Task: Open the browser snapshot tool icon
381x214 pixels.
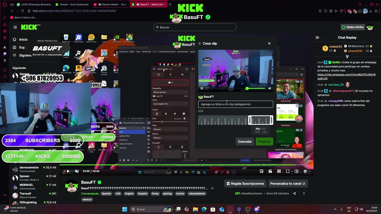Action: (x=325, y=11)
